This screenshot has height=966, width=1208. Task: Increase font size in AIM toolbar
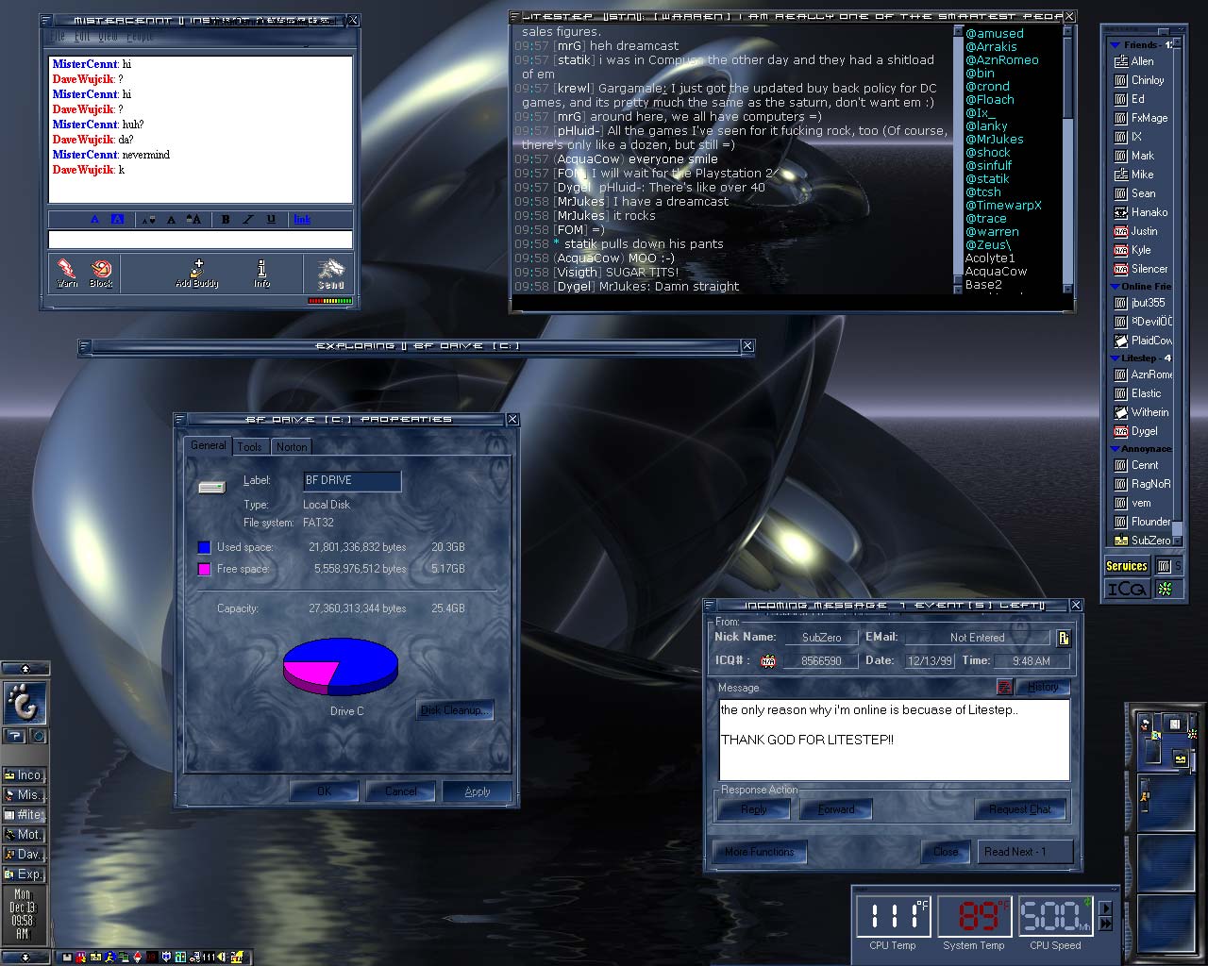[x=193, y=219]
